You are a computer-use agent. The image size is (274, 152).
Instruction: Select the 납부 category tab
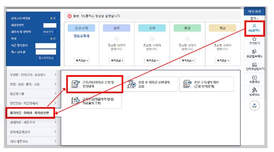click(117, 28)
